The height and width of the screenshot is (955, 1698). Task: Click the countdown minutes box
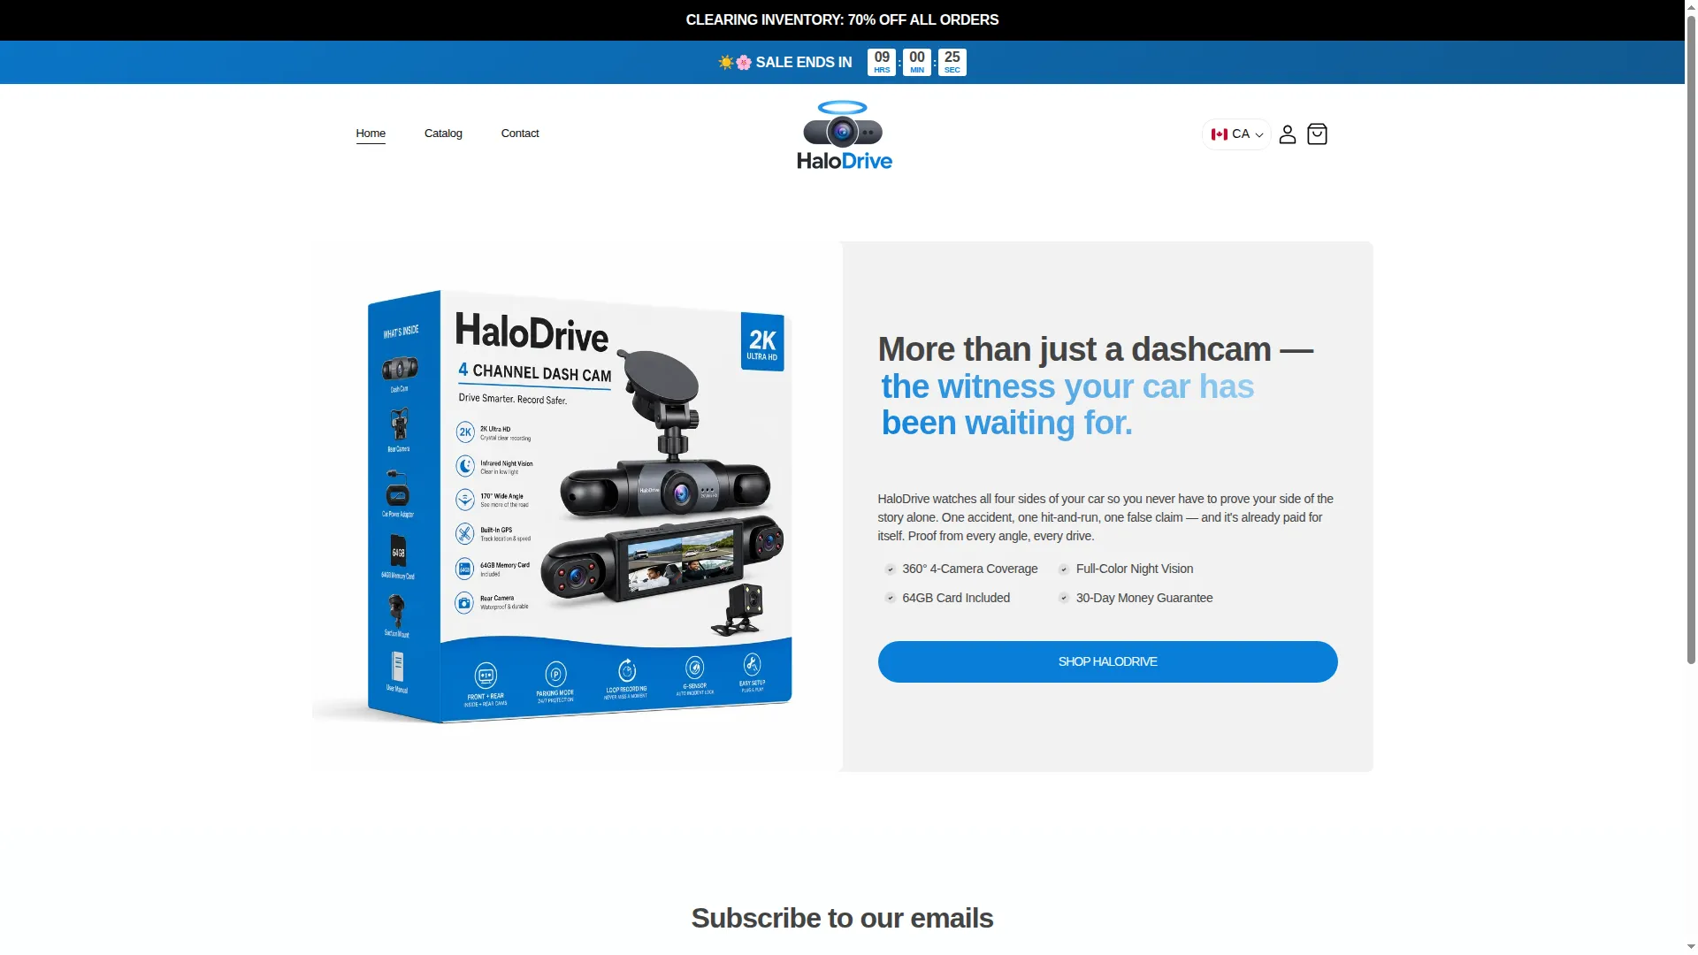917,63
